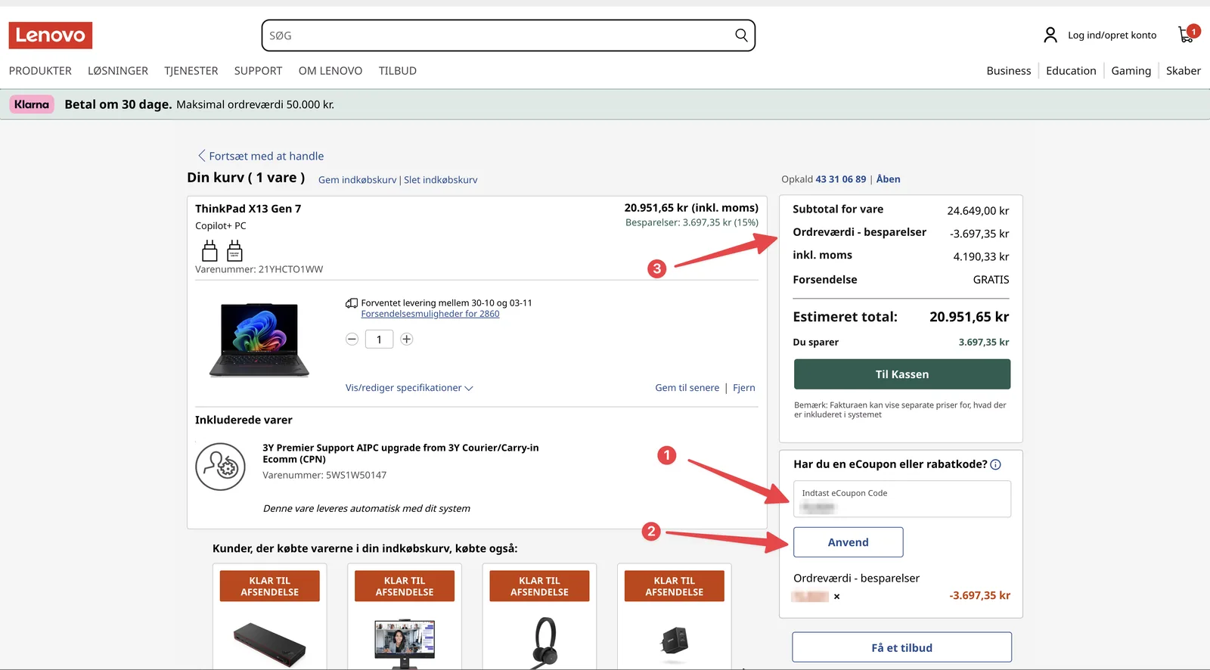Click Gem indkøbskurv link
Image resolution: width=1210 pixels, height=670 pixels.
(x=357, y=180)
